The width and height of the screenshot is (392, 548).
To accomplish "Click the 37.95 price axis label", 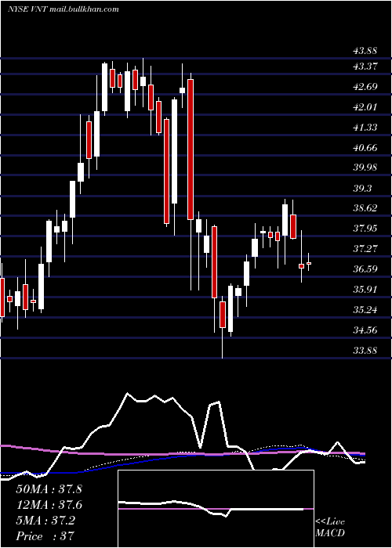I will 365,229.
